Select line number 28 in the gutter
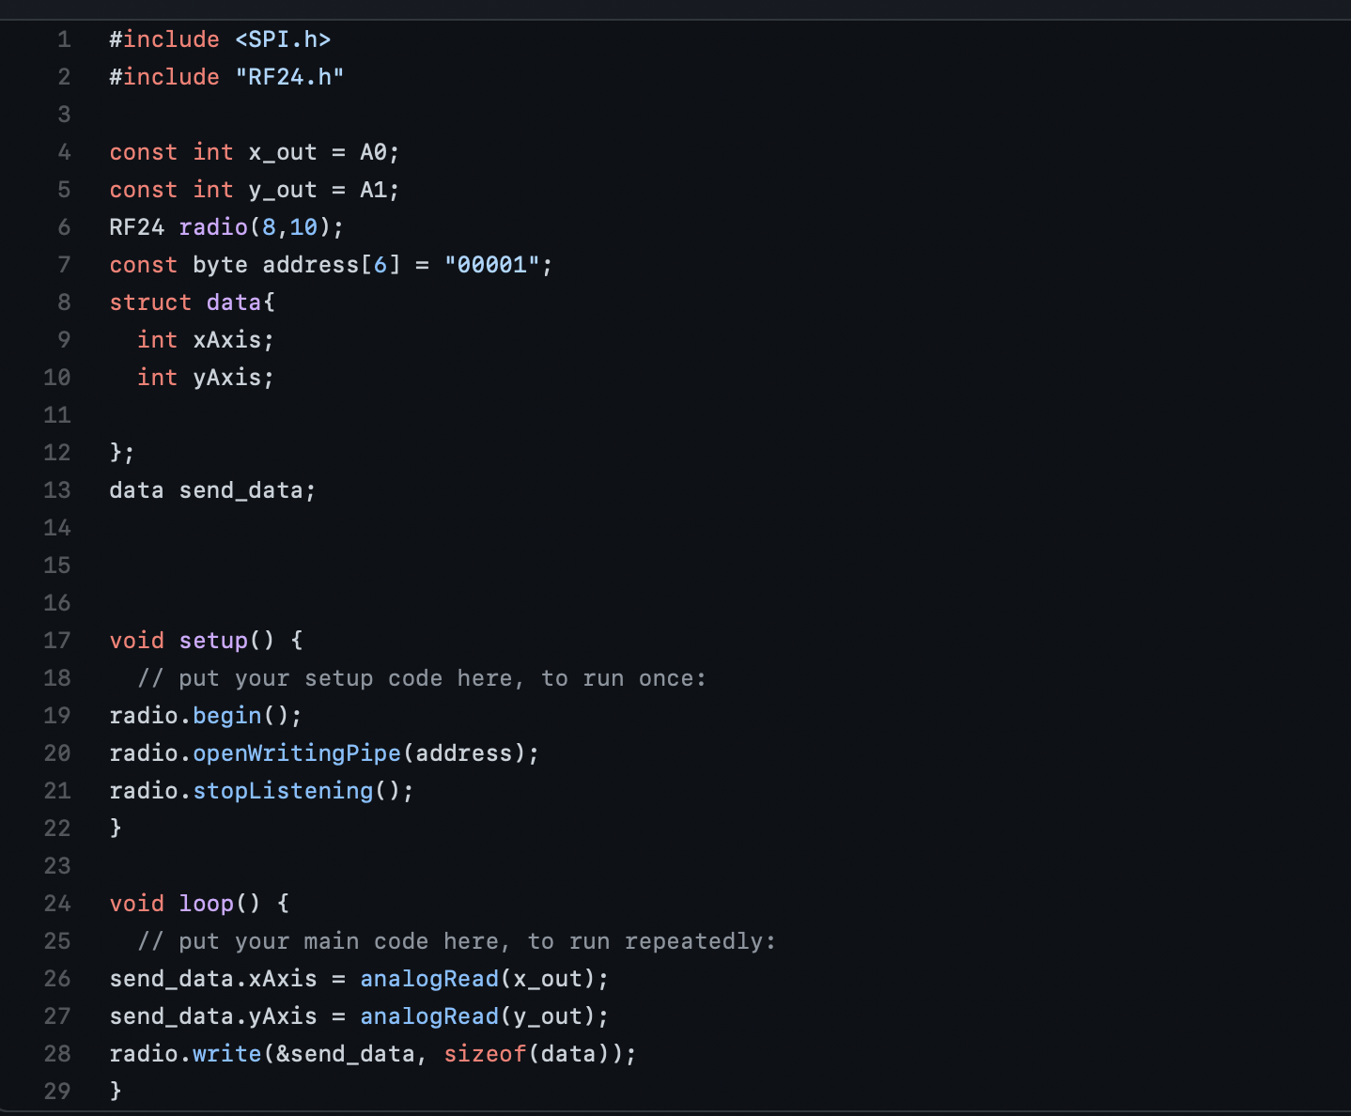 tap(57, 1054)
